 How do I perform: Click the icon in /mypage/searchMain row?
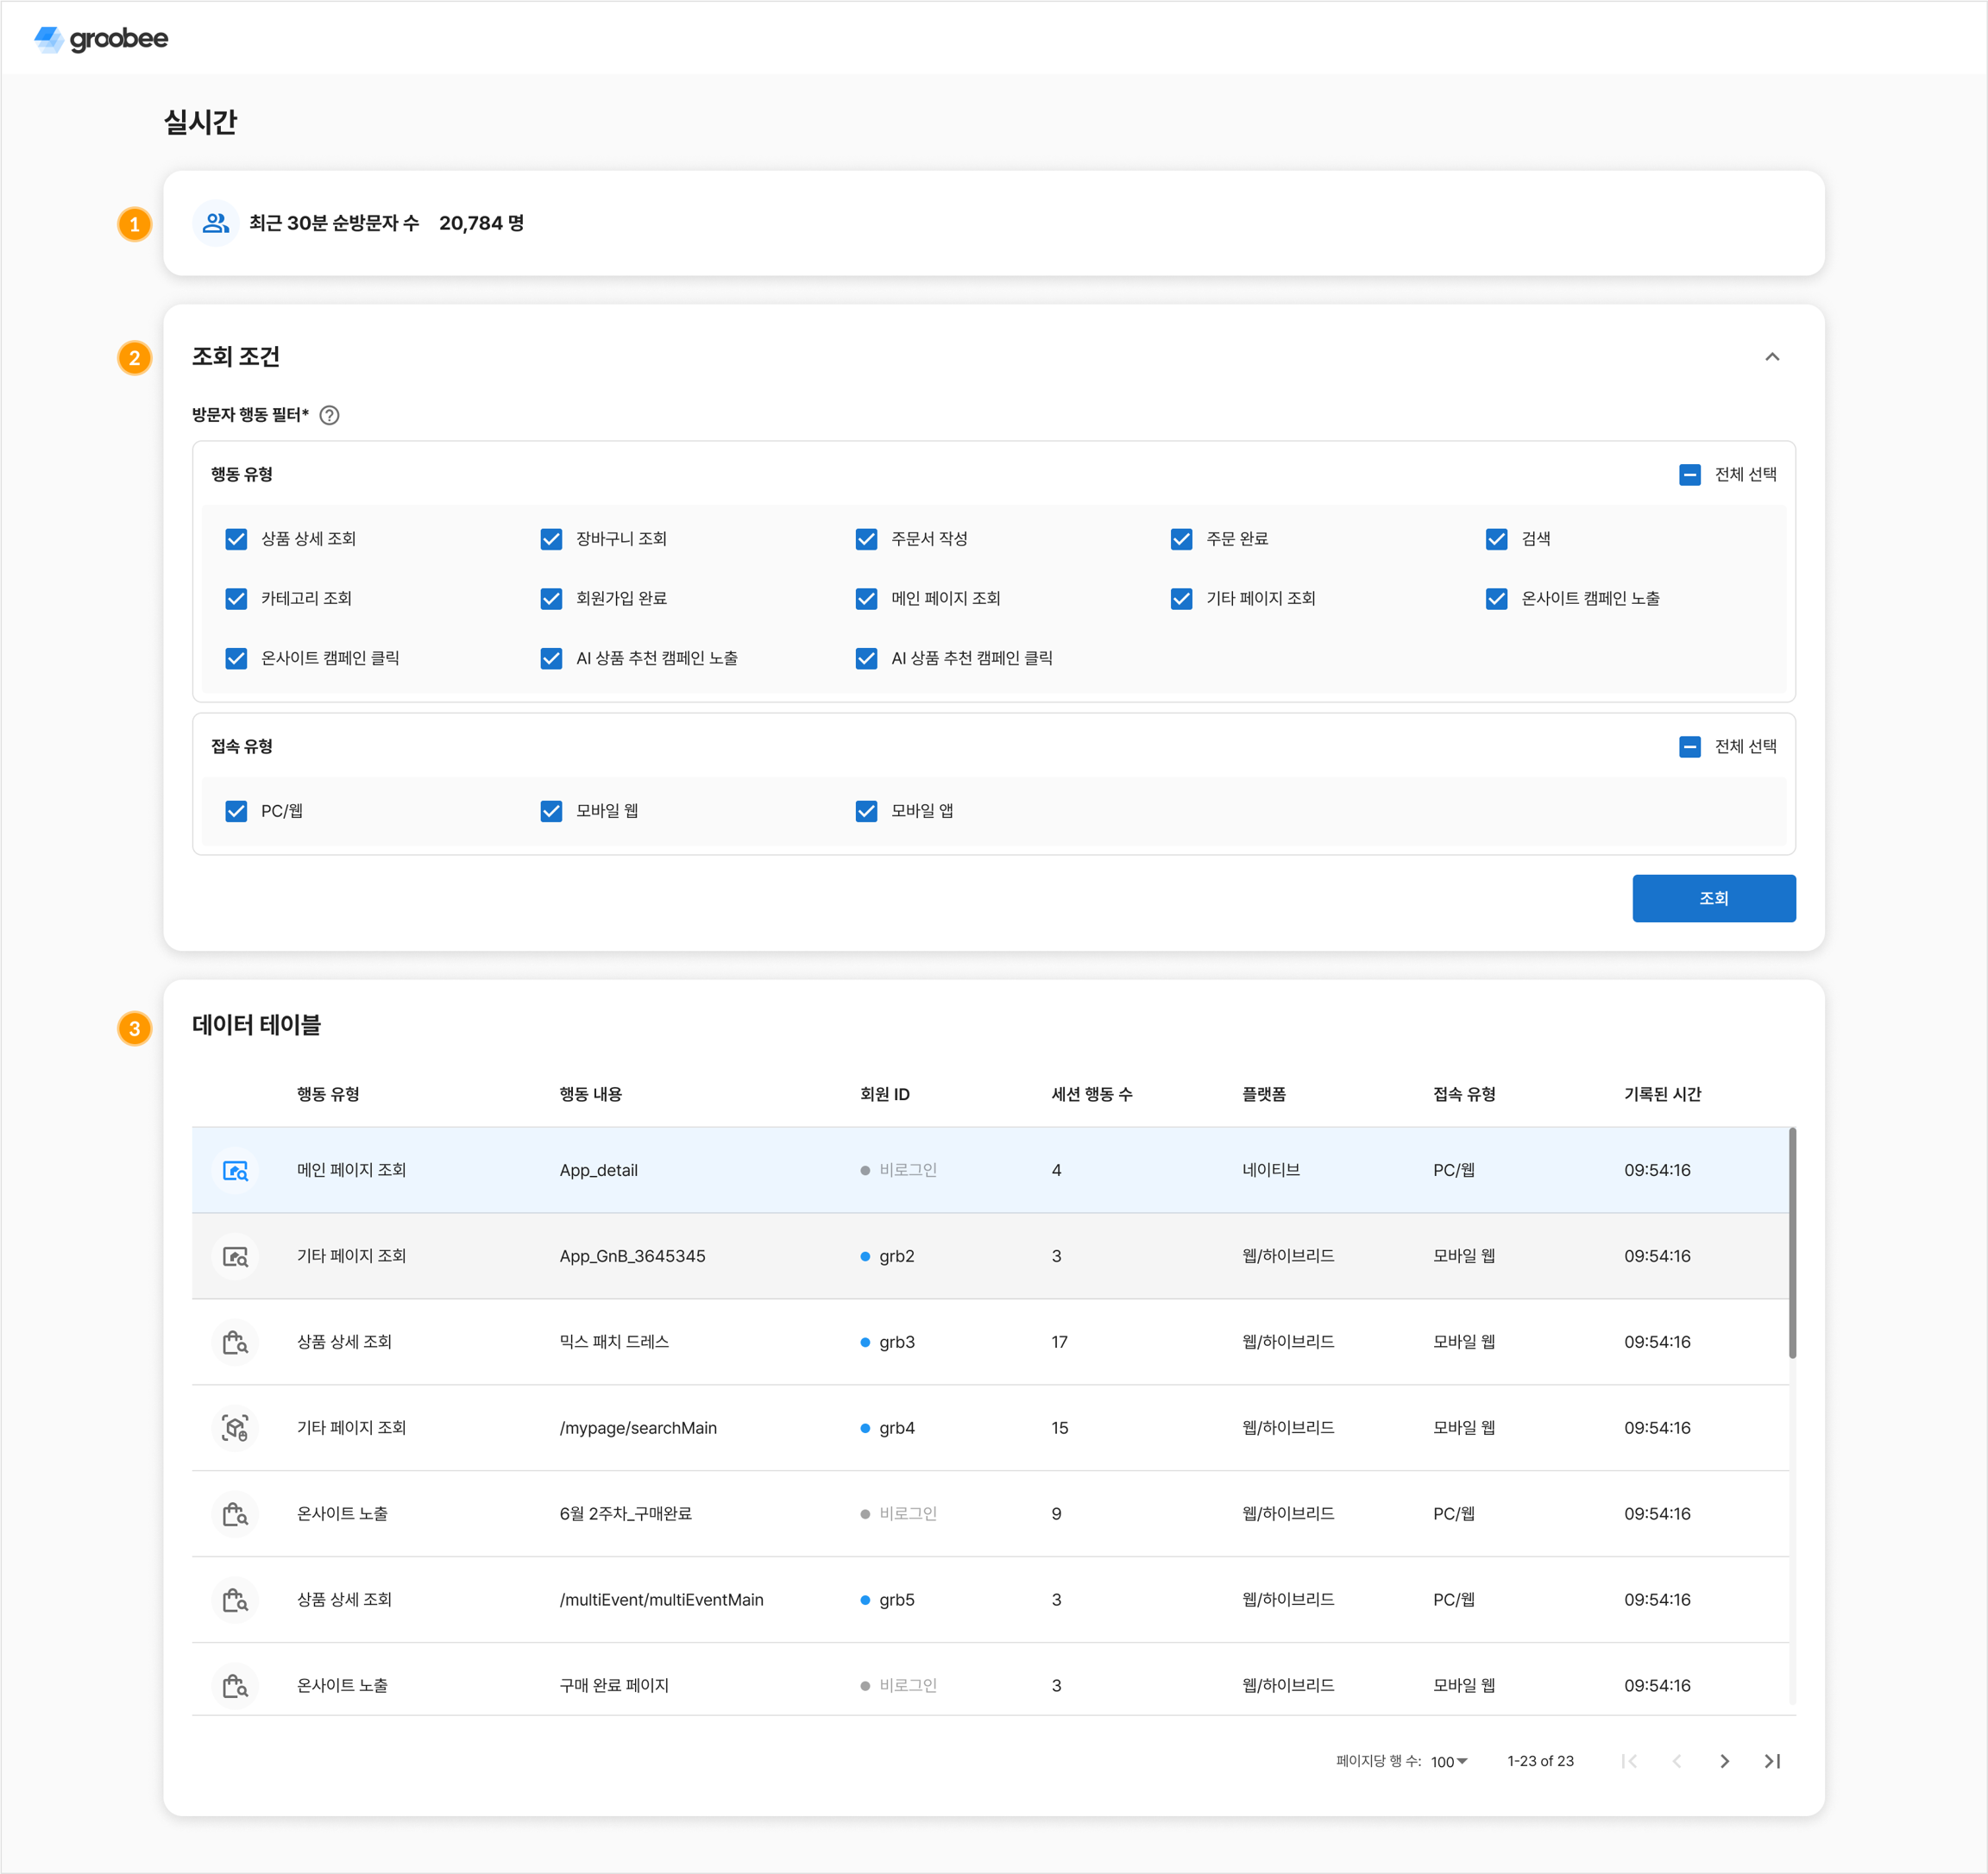click(x=235, y=1428)
